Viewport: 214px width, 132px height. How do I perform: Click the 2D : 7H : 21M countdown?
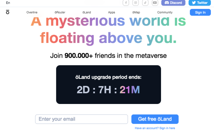[x=108, y=90]
